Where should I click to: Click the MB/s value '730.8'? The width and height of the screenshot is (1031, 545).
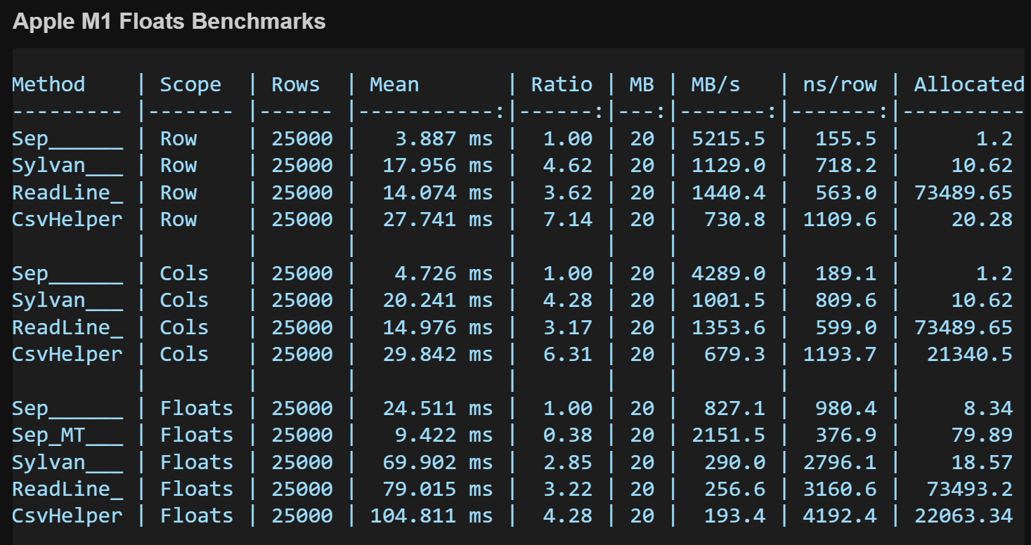click(x=734, y=219)
